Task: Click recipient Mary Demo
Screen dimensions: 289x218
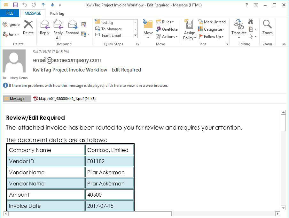Action: (19, 78)
